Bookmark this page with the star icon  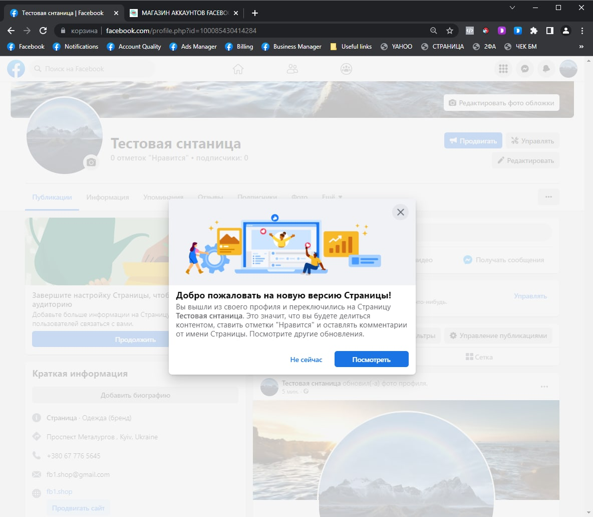point(450,31)
